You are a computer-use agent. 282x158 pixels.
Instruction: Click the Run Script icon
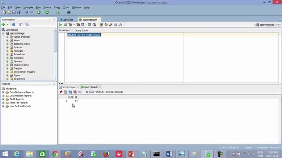click(65, 25)
